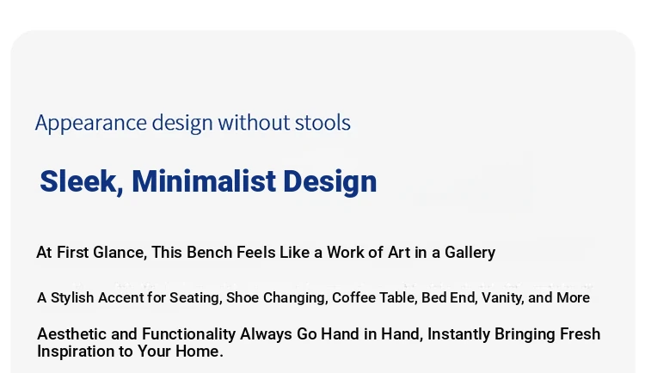Select the 'Sleek, Minimalist Design' heading
Screen dimensions: 645x373
pyautogui.click(x=208, y=181)
